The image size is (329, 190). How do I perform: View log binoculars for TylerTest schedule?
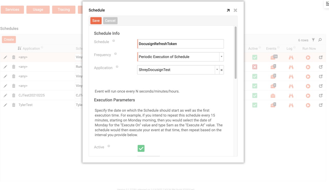click(291, 105)
